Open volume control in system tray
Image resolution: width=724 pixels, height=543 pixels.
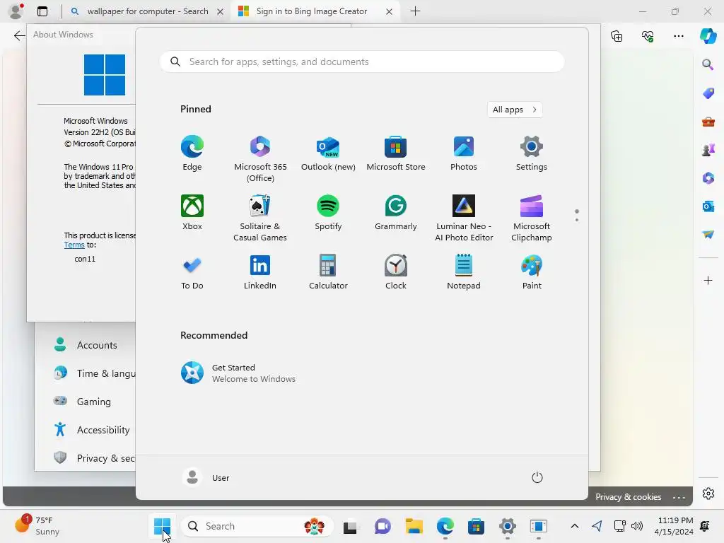637,526
